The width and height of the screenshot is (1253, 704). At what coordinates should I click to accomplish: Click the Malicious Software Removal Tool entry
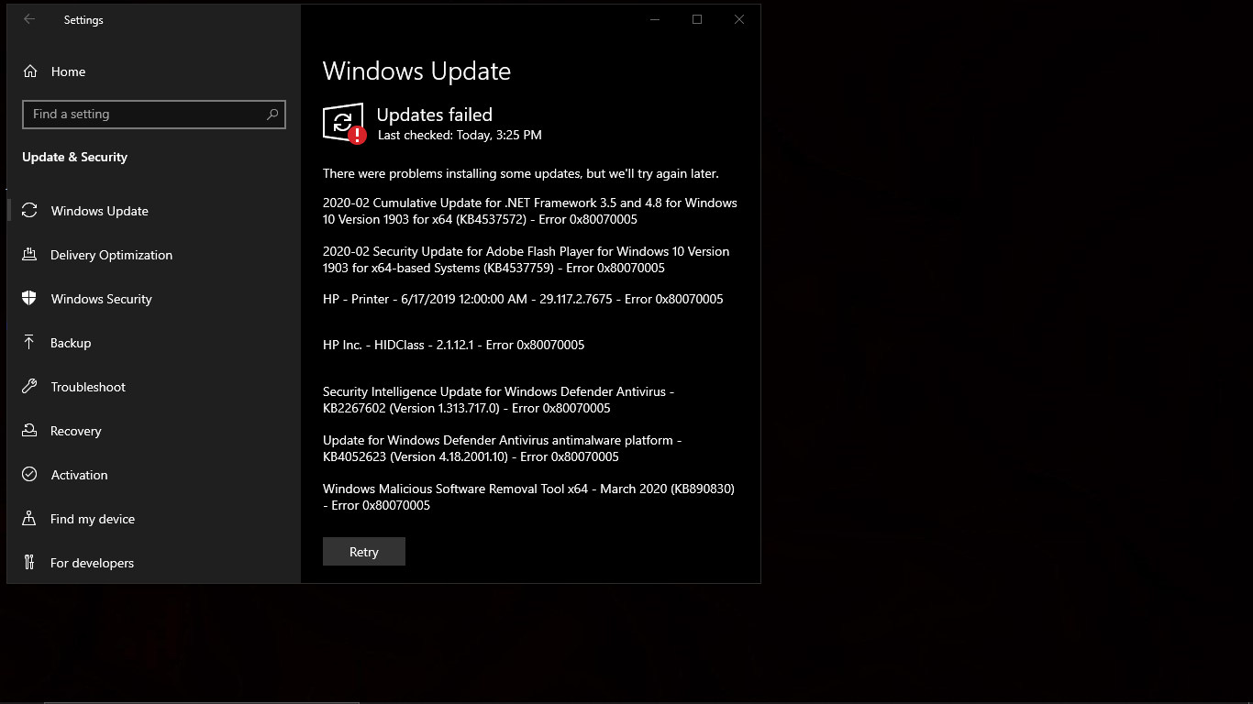click(x=529, y=497)
